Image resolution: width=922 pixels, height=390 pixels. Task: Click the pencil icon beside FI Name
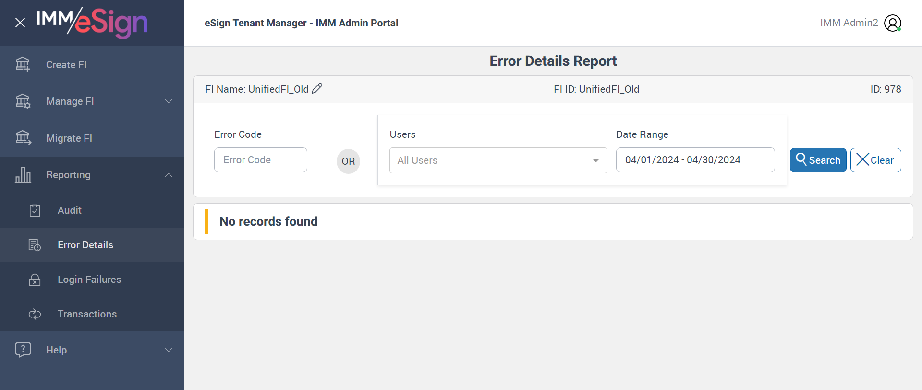click(x=317, y=89)
